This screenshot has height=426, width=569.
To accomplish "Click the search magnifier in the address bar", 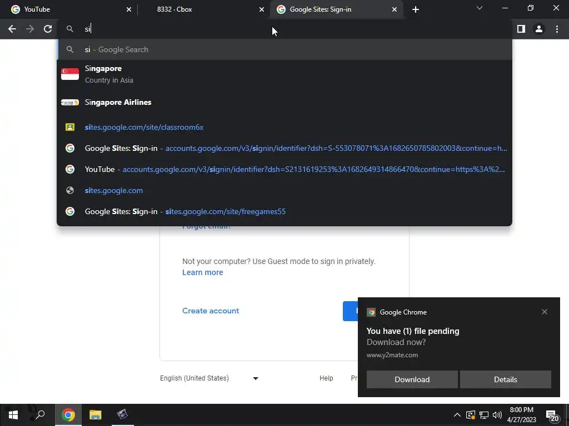I will coord(69,29).
